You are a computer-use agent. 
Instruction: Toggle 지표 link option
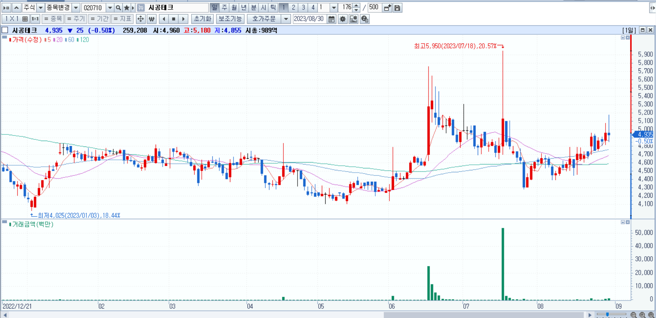tap(122, 19)
